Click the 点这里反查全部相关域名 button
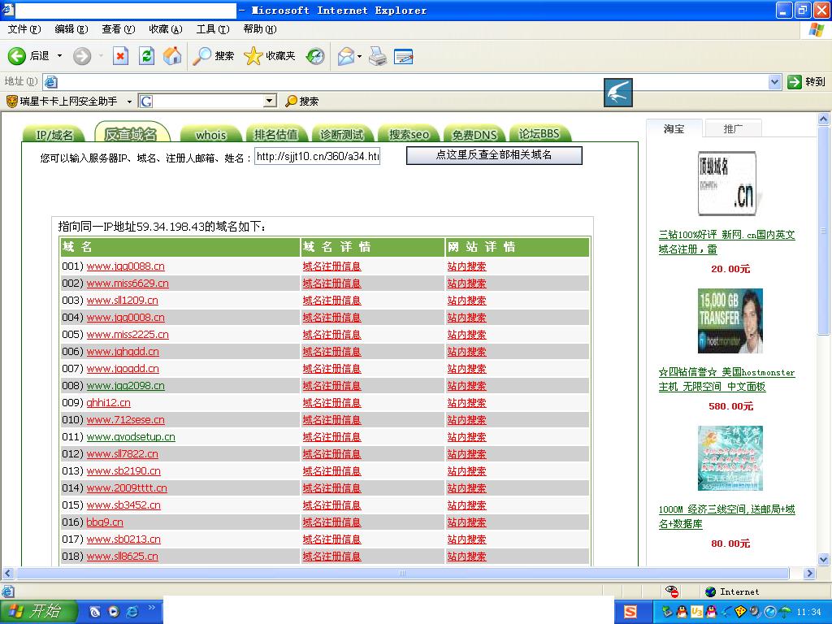Screen dimensions: 832x624 494,154
